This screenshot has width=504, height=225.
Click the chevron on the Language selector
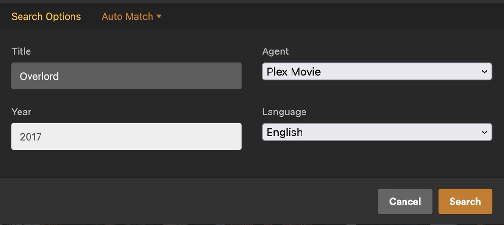pyautogui.click(x=484, y=133)
